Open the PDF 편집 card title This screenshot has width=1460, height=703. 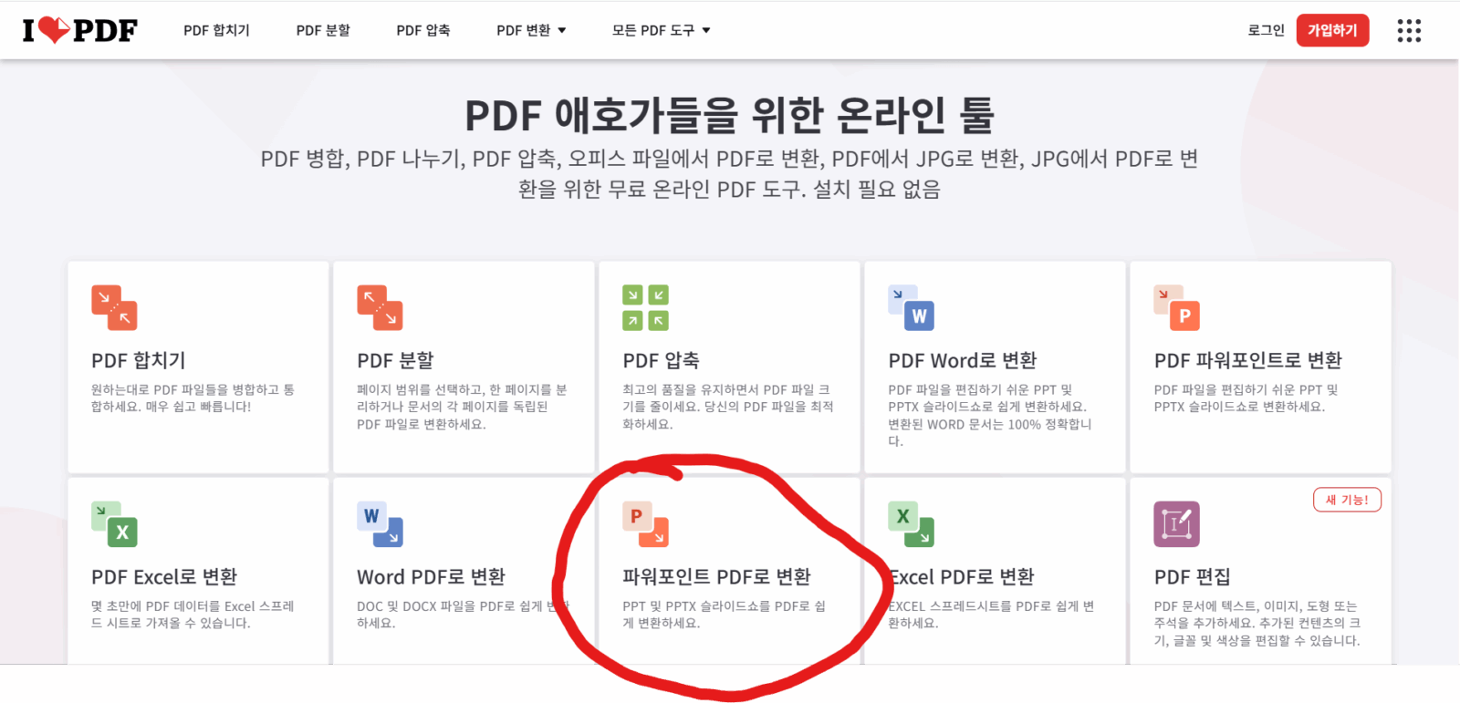[1192, 577]
